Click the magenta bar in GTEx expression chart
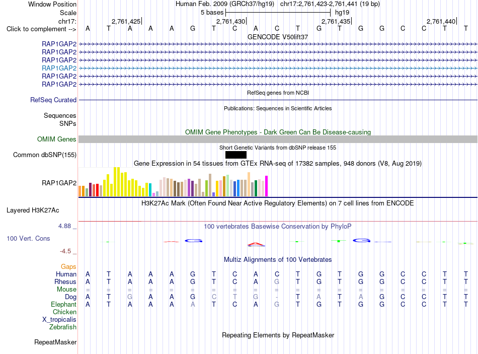 click(267, 186)
